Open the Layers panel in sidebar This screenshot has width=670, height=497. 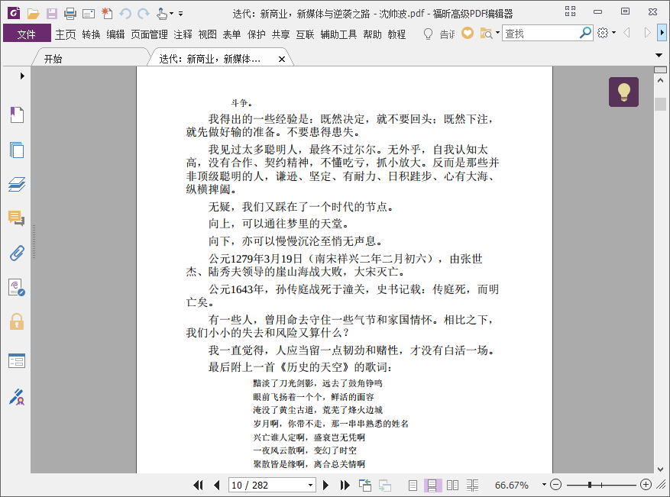point(17,185)
